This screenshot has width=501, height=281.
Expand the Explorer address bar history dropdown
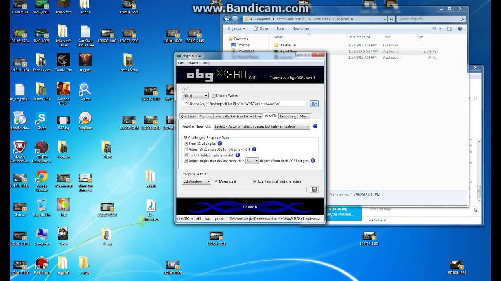click(385, 19)
